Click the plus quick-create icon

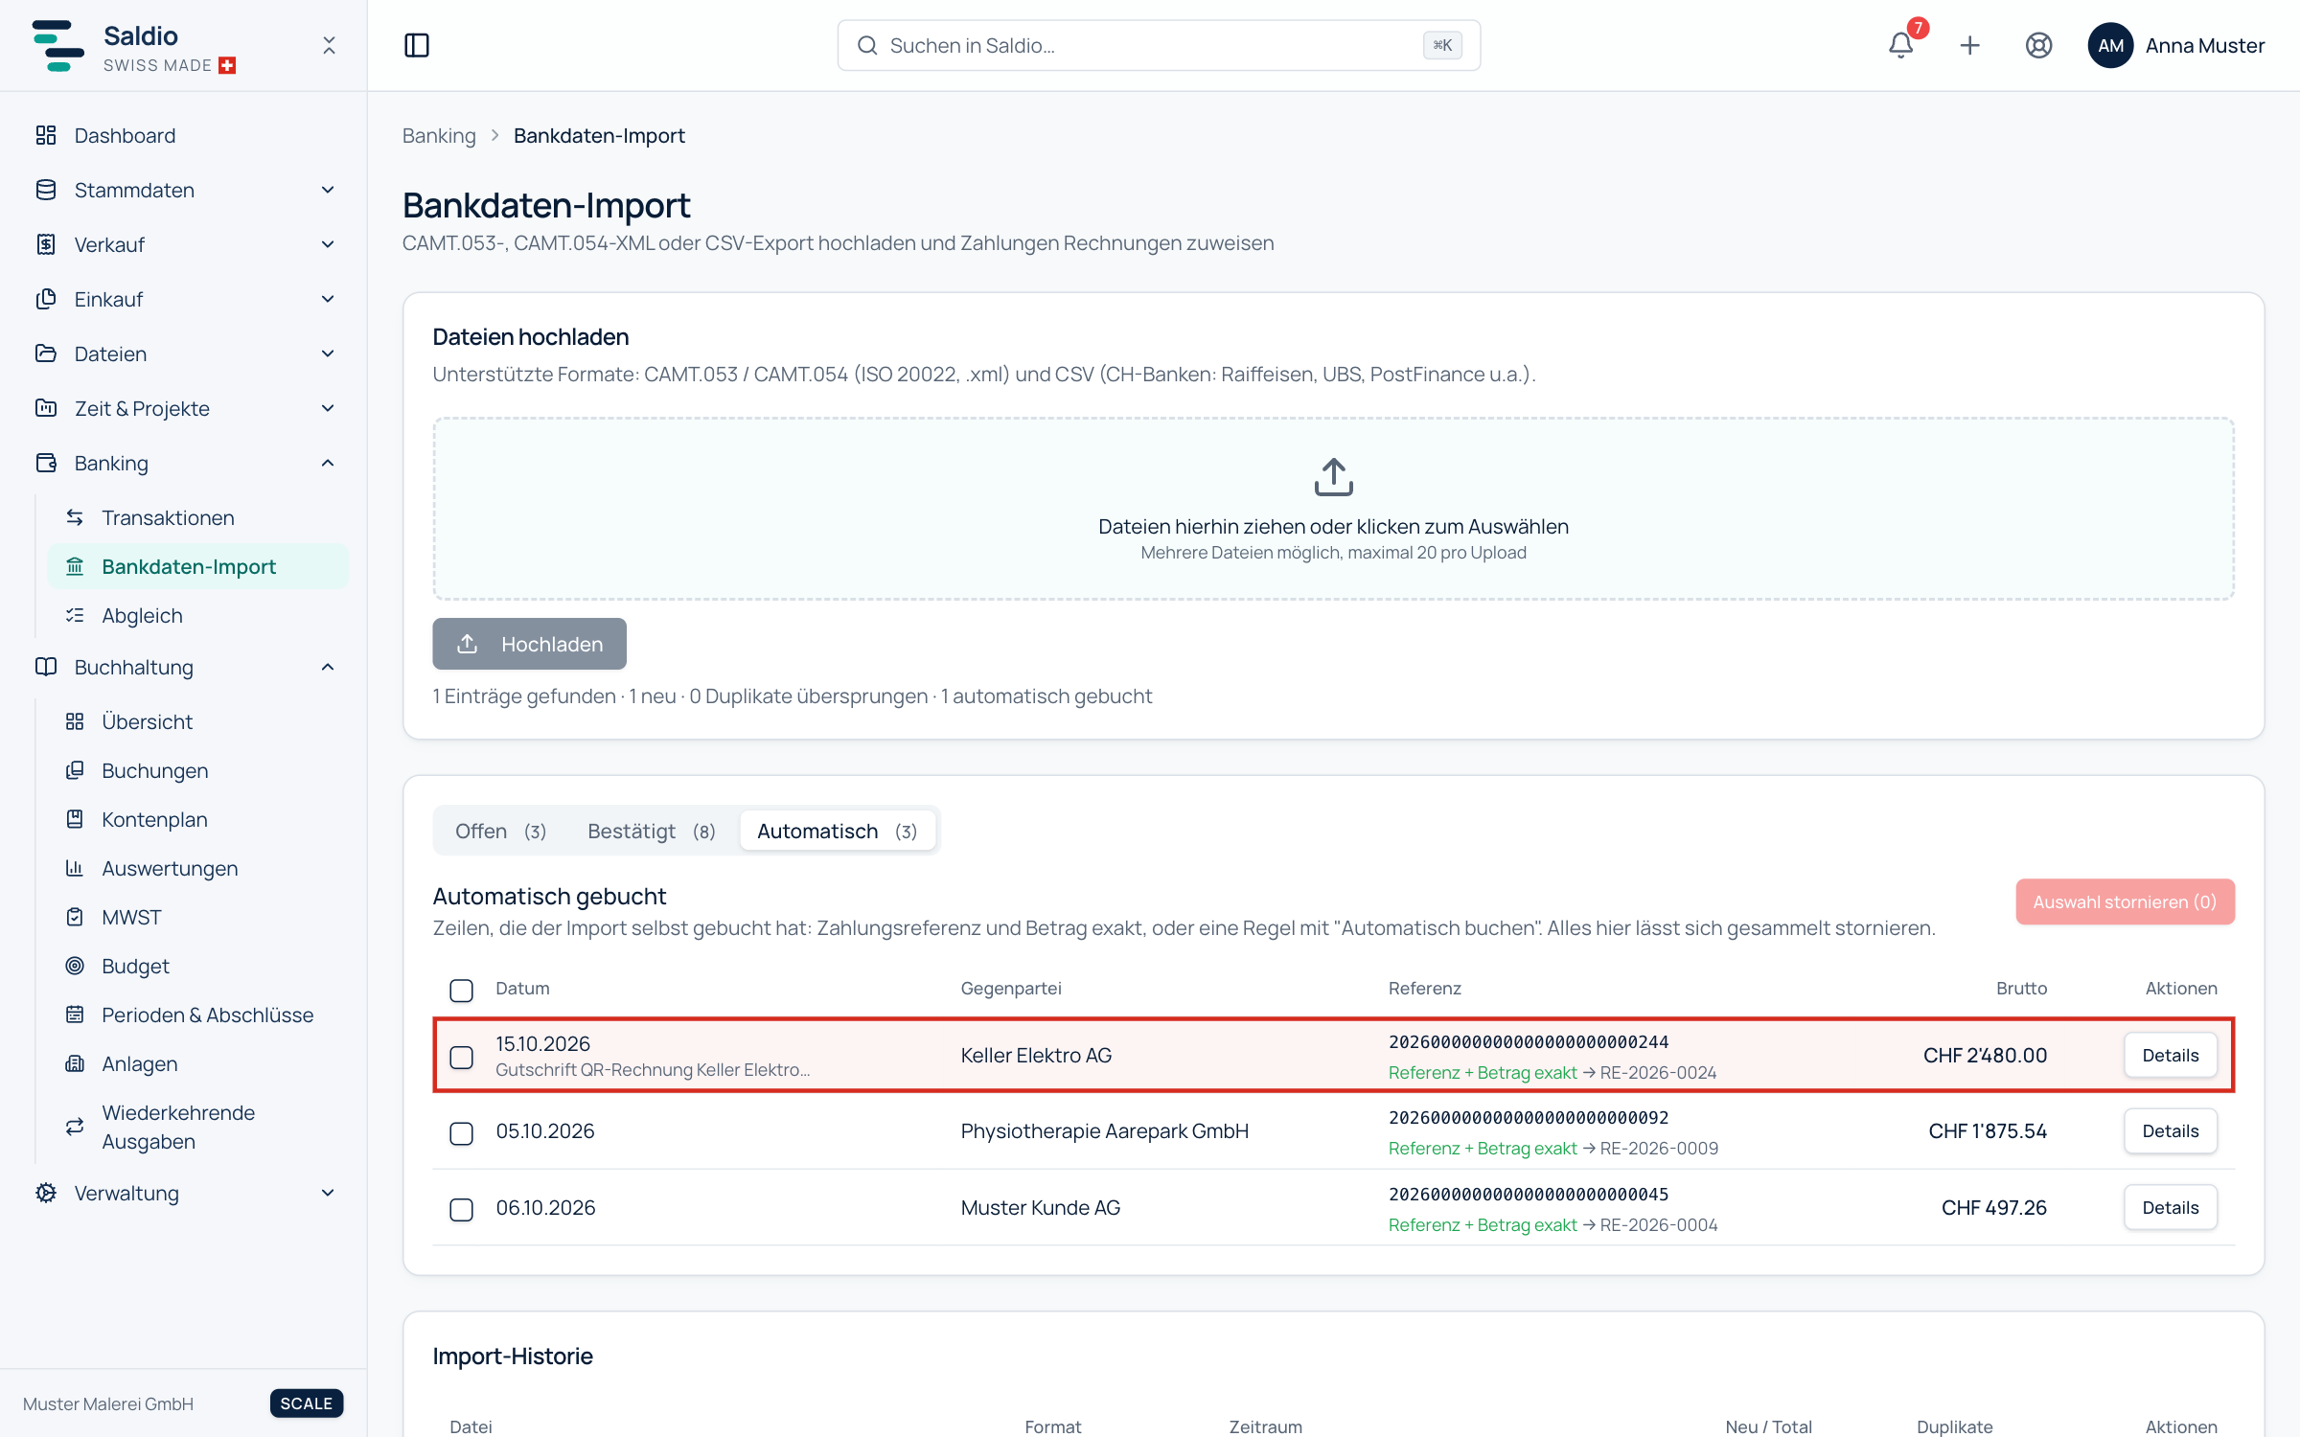[1969, 45]
